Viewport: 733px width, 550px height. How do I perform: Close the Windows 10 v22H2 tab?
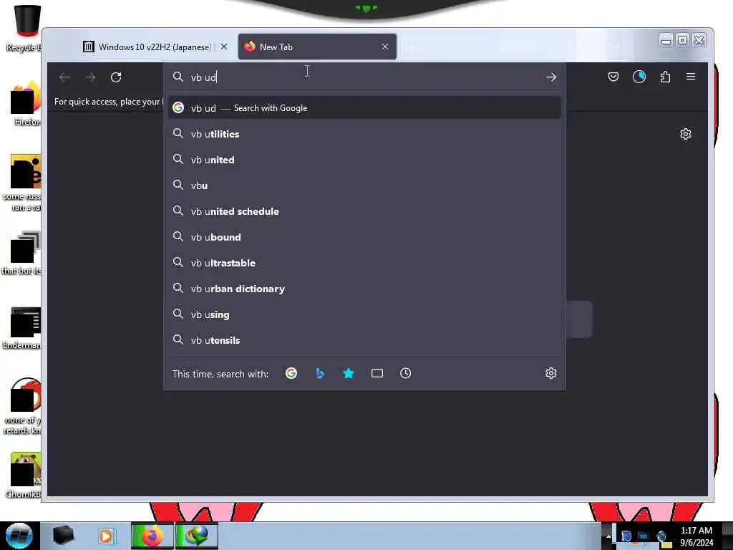click(224, 47)
